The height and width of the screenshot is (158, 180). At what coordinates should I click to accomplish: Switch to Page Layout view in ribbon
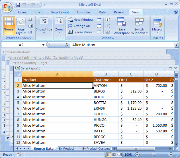pos(21,26)
